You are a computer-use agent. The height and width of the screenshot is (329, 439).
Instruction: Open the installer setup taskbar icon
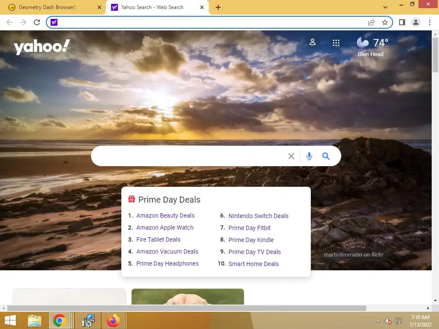click(x=88, y=320)
